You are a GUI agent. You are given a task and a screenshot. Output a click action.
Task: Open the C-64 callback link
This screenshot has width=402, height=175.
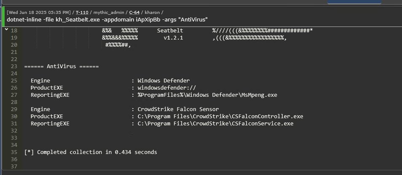(134, 12)
